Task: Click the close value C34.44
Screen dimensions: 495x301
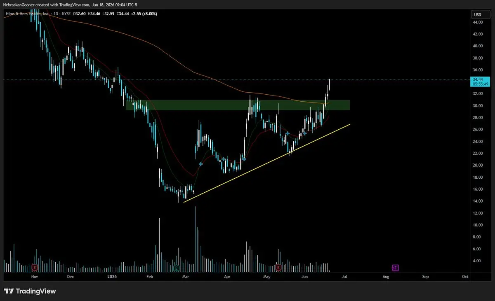Action: pyautogui.click(x=123, y=14)
